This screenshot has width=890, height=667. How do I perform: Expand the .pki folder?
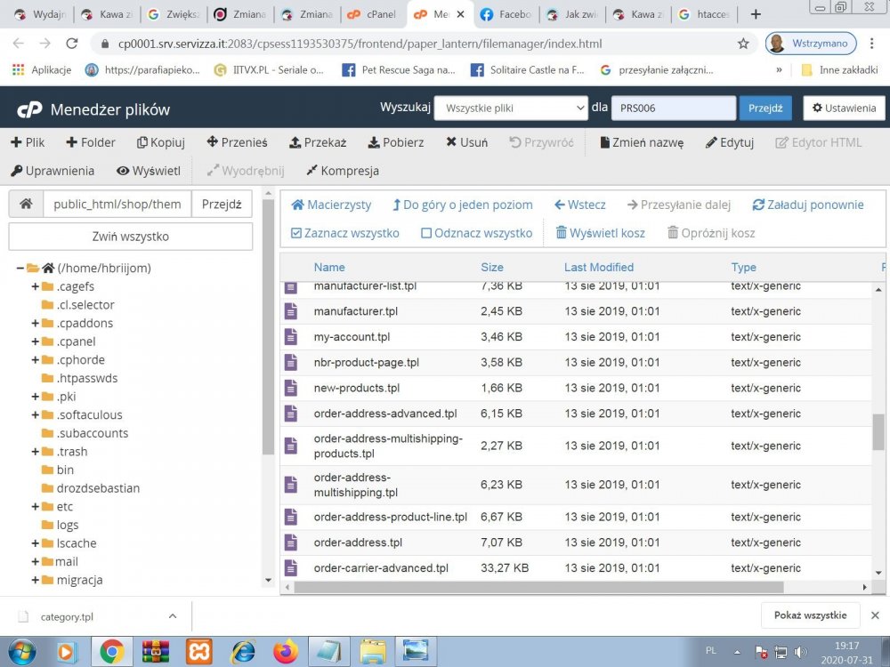click(x=36, y=397)
